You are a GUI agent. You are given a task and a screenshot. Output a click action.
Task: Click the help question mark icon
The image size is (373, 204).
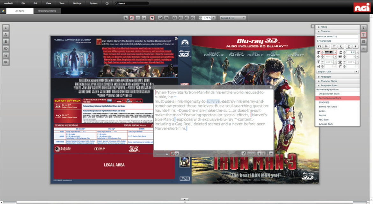point(107,3)
